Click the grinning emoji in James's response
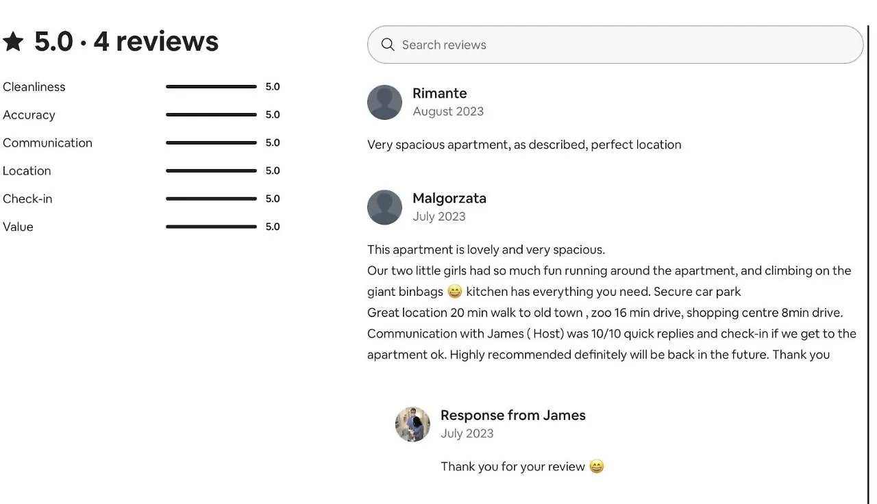877x504 pixels. pos(597,466)
